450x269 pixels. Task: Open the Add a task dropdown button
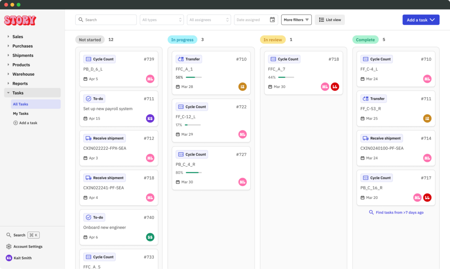pyautogui.click(x=421, y=20)
